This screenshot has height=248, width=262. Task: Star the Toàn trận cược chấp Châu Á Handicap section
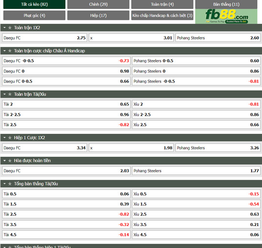[10, 51]
